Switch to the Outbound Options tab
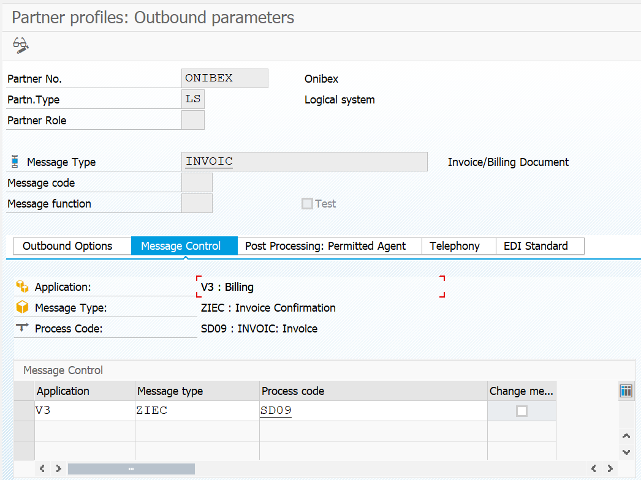Image resolution: width=641 pixels, height=480 pixels. [x=67, y=246]
